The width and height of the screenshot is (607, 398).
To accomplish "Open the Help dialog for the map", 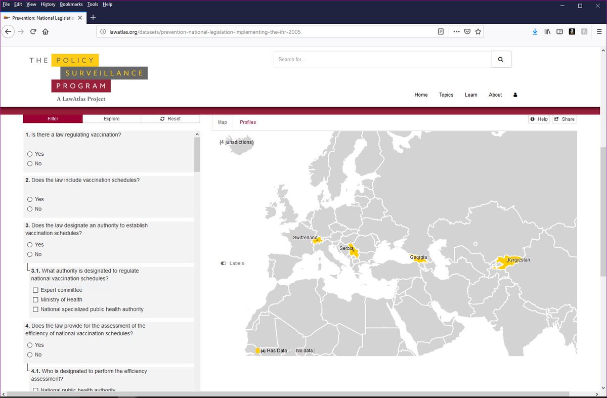I will tap(539, 119).
